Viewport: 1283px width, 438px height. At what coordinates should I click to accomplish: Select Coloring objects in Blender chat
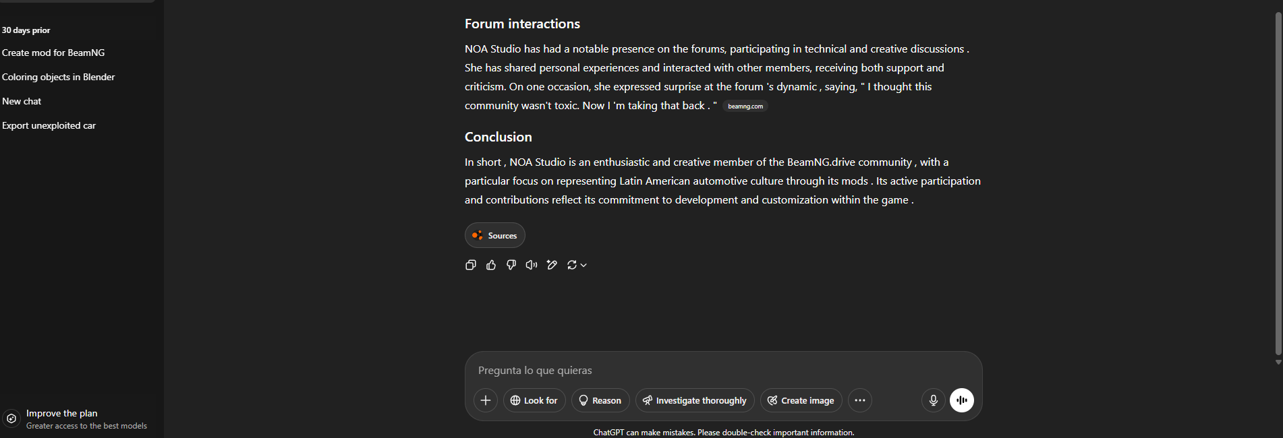58,77
